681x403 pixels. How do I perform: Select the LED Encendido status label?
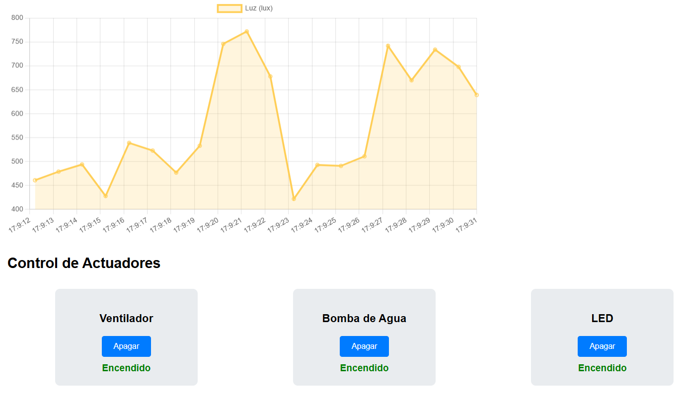(602, 368)
